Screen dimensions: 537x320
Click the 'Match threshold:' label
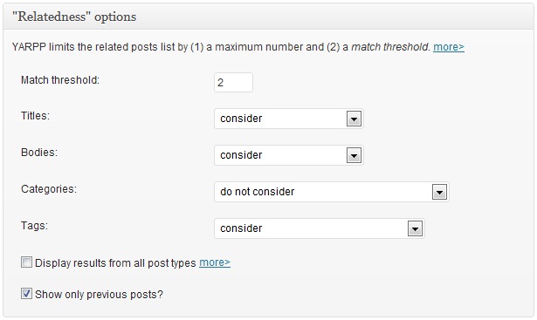pos(60,80)
